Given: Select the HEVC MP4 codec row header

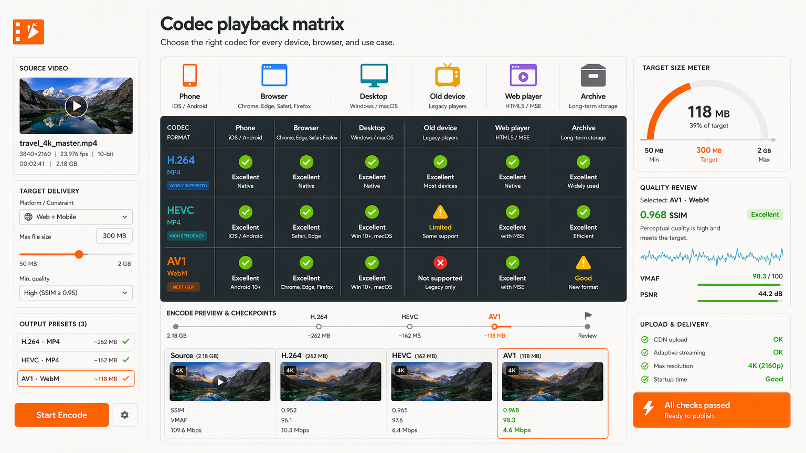Looking at the screenshot, I should tap(188, 222).
